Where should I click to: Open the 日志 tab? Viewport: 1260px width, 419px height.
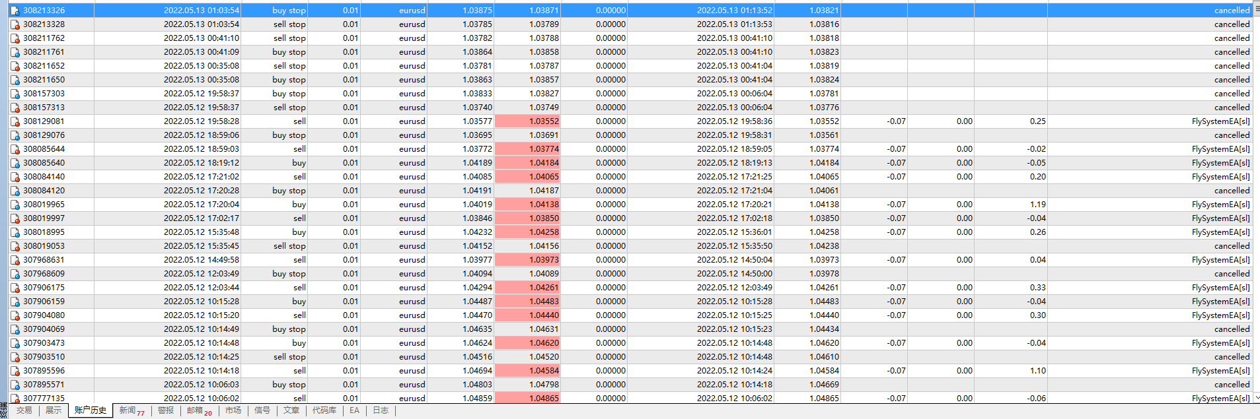pos(381,410)
